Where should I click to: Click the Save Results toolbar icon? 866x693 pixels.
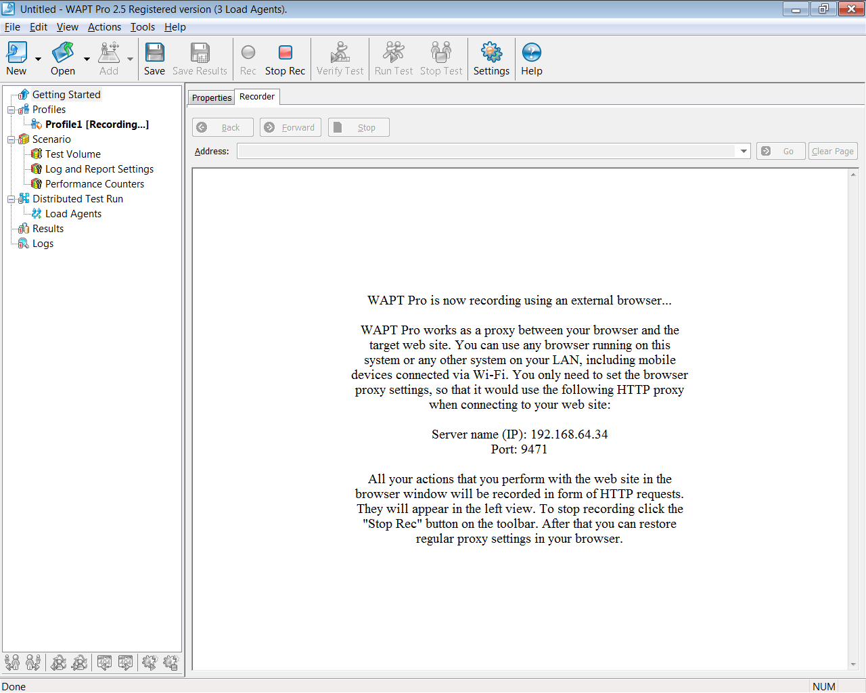pyautogui.click(x=200, y=59)
